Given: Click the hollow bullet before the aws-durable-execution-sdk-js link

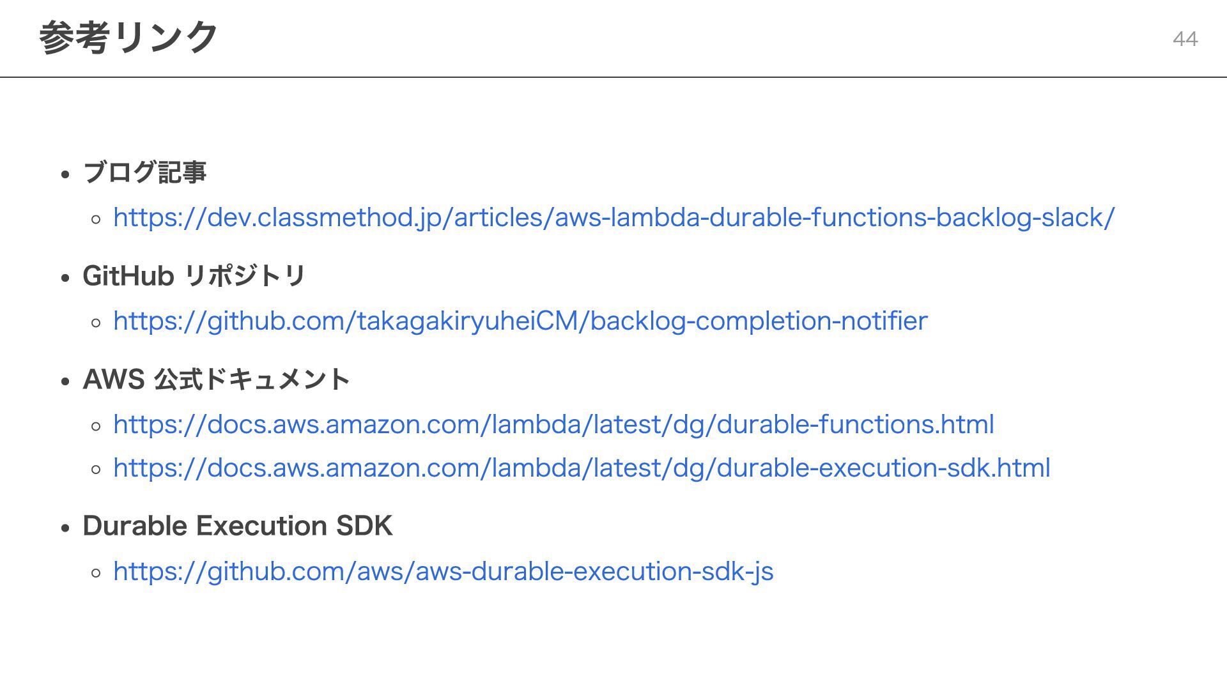Looking at the screenshot, I should [96, 574].
